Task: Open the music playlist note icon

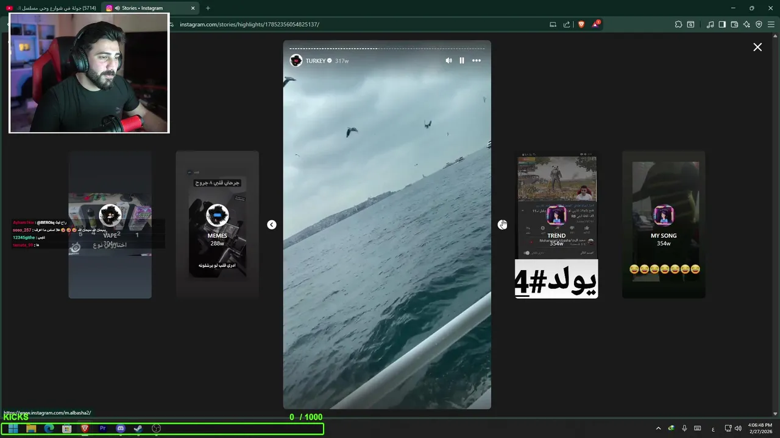Action: coord(710,24)
